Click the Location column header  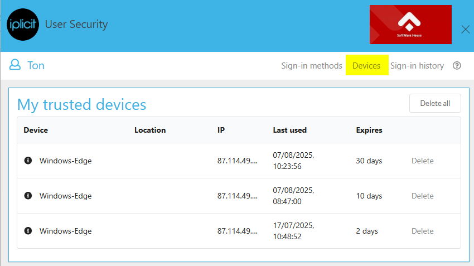click(149, 130)
